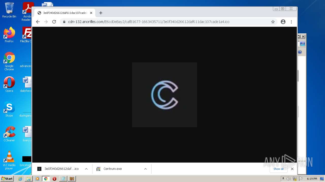This screenshot has width=325, height=182.
Task: Show hidden system tray icons
Action: point(283,179)
